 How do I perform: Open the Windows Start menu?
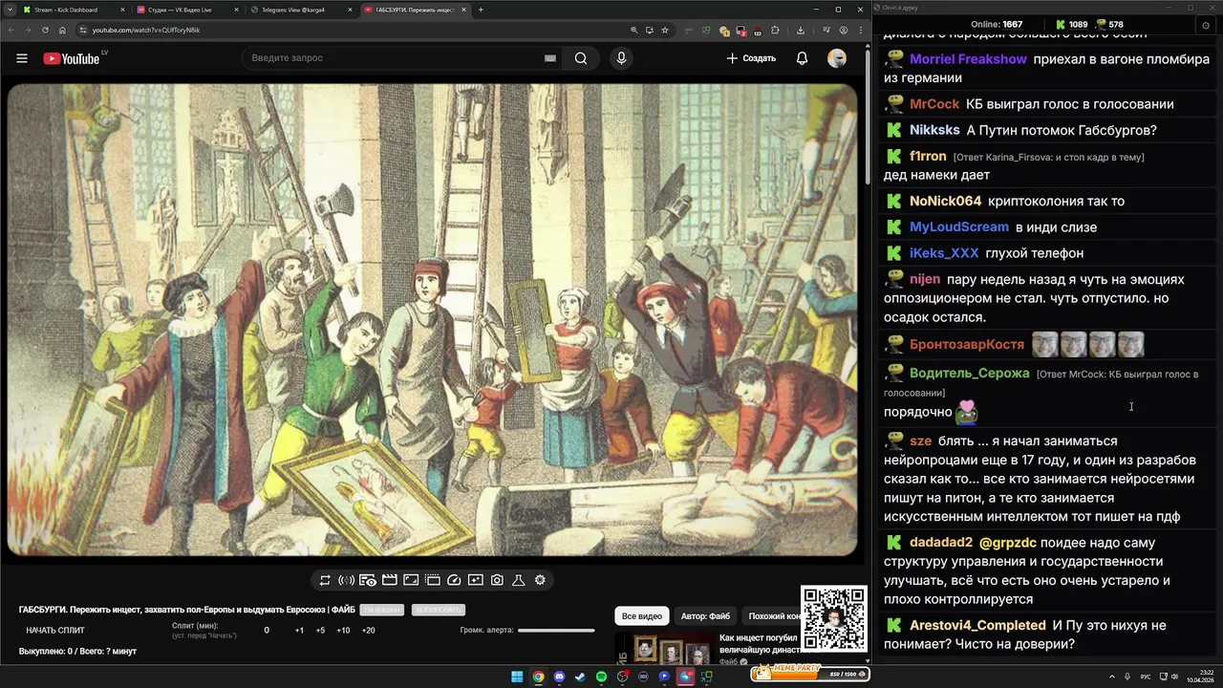click(517, 677)
